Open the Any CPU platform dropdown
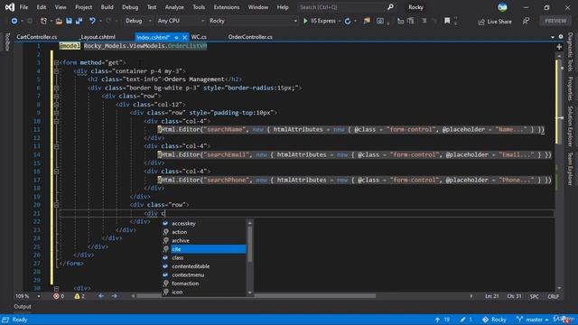Screen dimensions: 578x325 pyautogui.click(x=181, y=21)
